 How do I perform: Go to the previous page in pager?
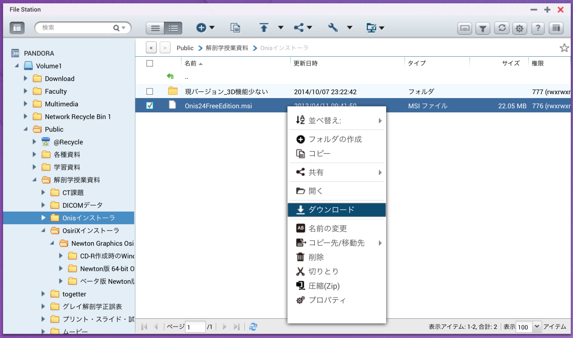[x=156, y=327]
